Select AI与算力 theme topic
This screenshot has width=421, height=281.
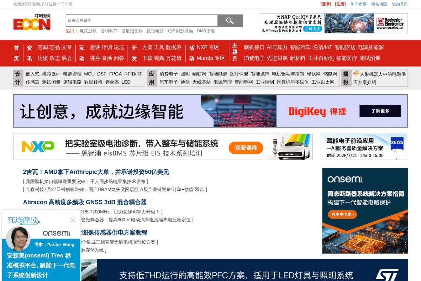[x=277, y=47]
